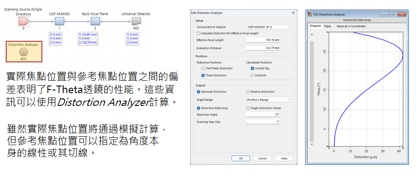Click the USP 4436383 coordinates box
Viewport: 416px width, 176px height.
(56, 38)
